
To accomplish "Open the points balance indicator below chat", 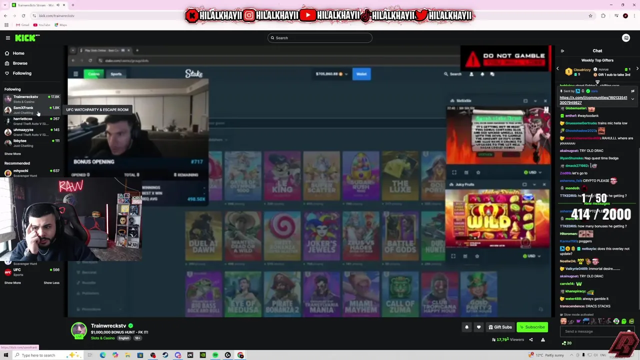I will [566, 343].
